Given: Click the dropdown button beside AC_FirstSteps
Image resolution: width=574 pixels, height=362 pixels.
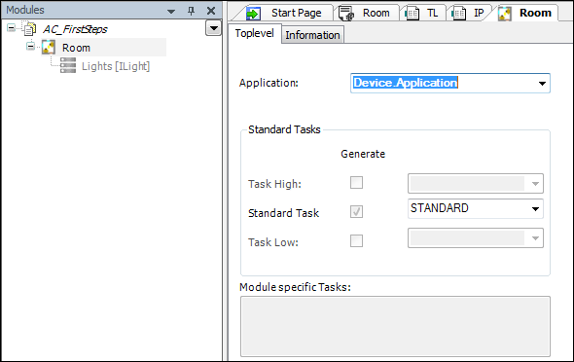Looking at the screenshot, I should [213, 28].
